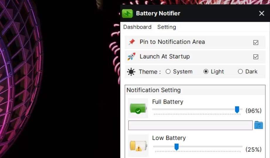270x158 pixels.
Task: Select the System theme radio button
Action: pyautogui.click(x=168, y=72)
